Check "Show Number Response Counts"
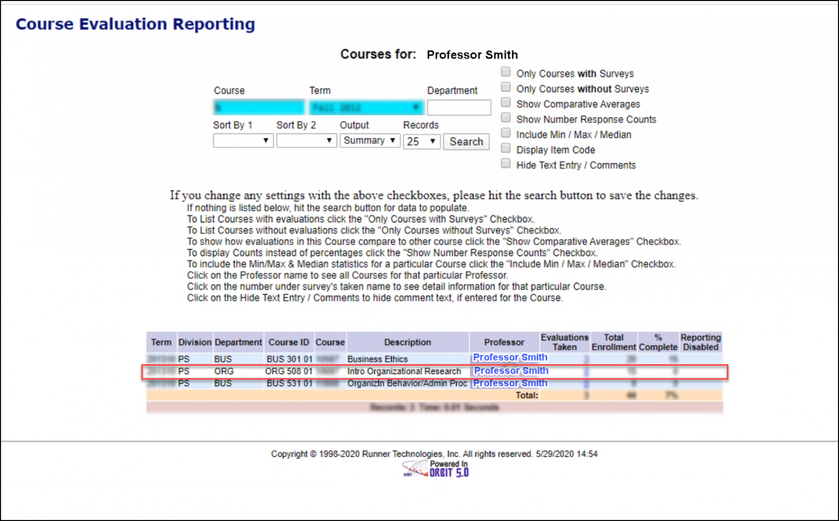Screen dimensions: 839x521 pyautogui.click(x=505, y=117)
